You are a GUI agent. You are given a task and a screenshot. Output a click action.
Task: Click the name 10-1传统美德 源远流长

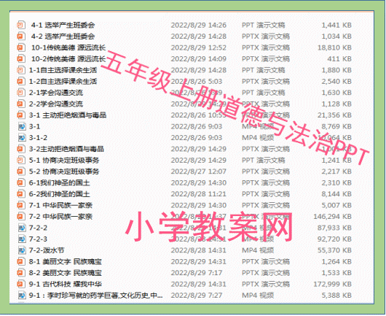(68, 47)
